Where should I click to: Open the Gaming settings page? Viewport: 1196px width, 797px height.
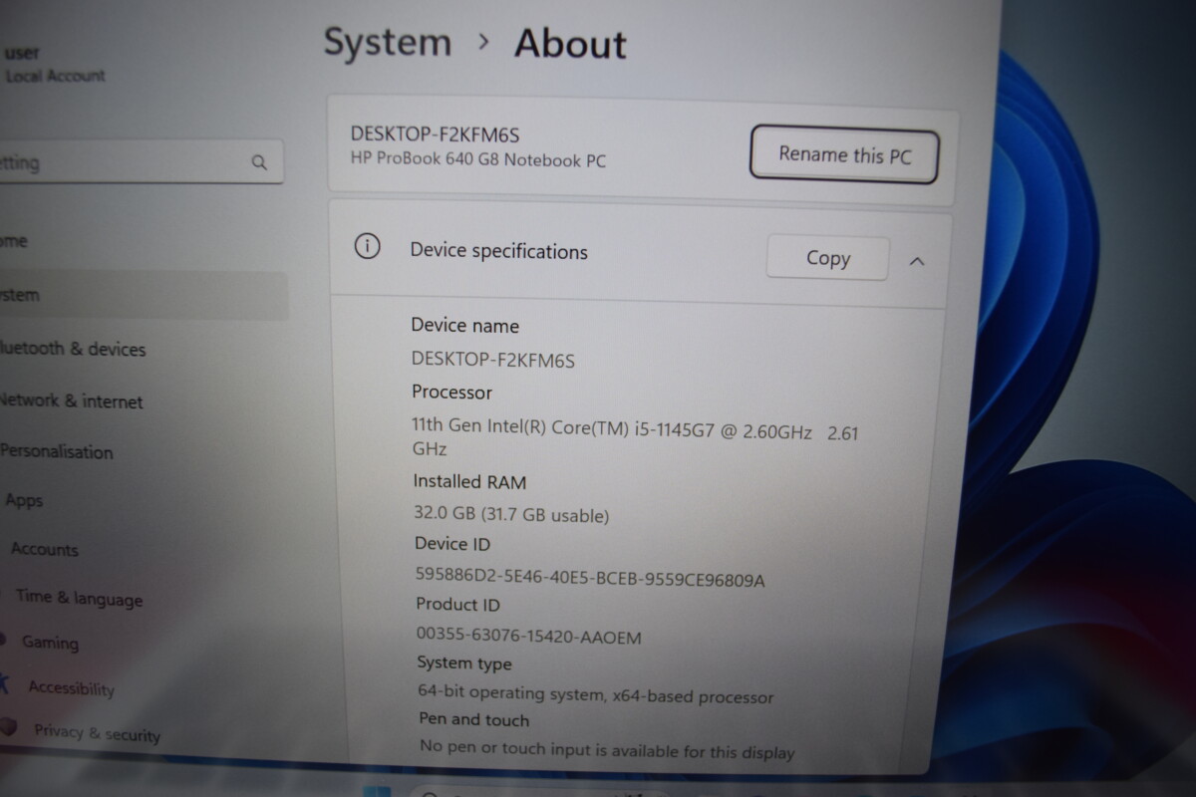click(50, 643)
